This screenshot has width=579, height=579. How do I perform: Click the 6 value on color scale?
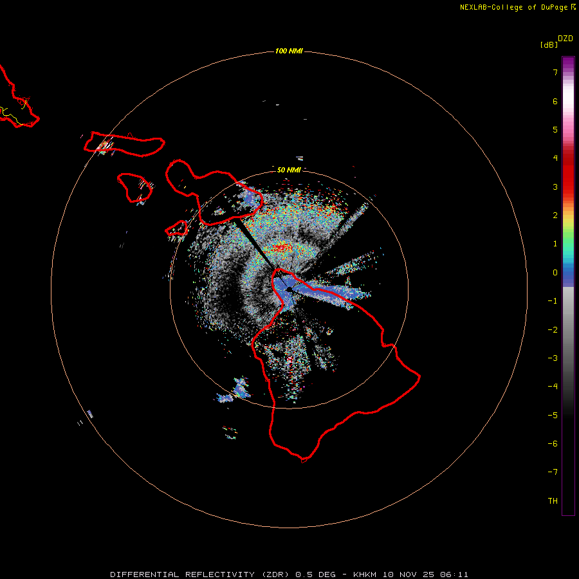pos(555,101)
